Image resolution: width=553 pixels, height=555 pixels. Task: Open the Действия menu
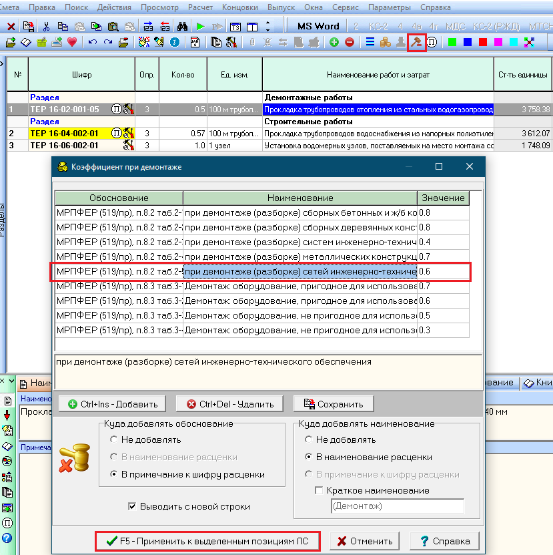click(x=114, y=7)
